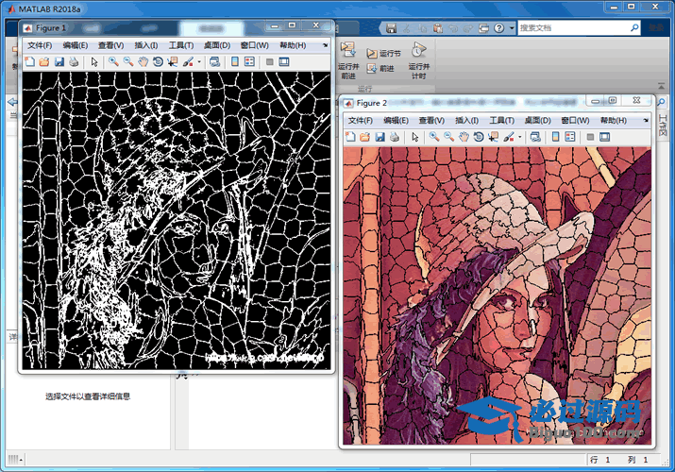675x472 pixels.
Task: Open 窗口(W) menu in Figure 1
Action: click(x=254, y=45)
